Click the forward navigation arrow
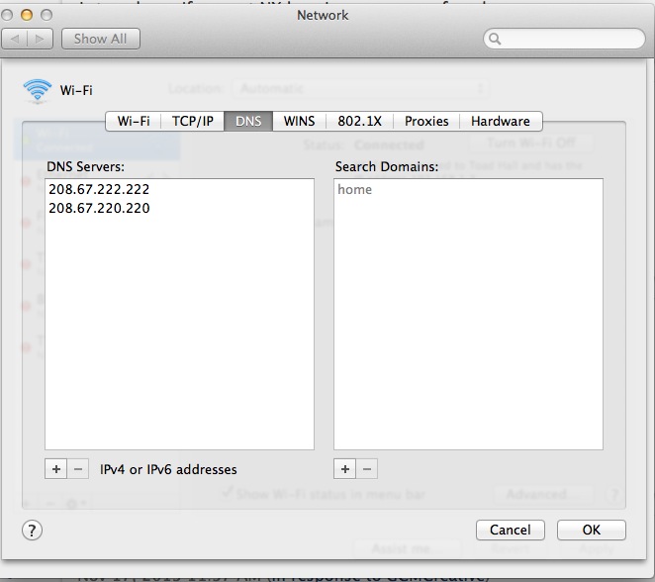 (41, 39)
